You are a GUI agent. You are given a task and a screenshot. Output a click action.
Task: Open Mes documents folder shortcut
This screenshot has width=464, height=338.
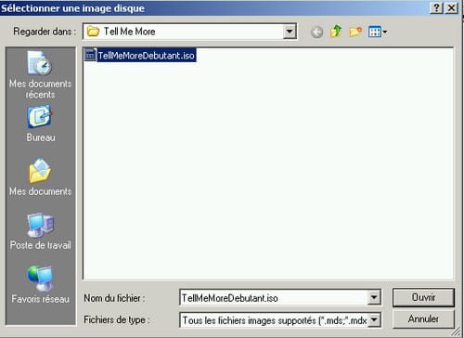(x=40, y=177)
